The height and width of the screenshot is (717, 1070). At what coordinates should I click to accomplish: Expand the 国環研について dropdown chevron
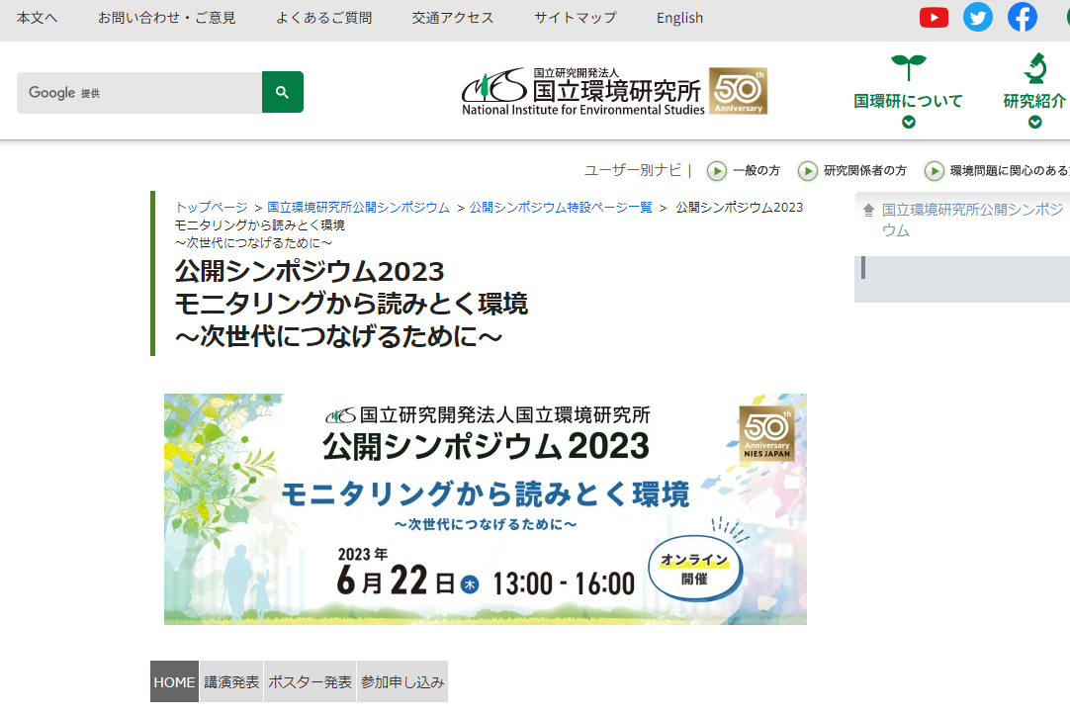tap(908, 123)
